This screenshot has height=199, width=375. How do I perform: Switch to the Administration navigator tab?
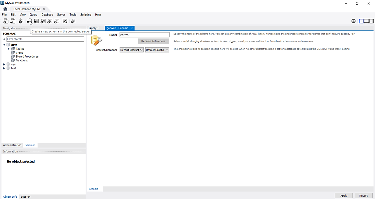point(12,145)
